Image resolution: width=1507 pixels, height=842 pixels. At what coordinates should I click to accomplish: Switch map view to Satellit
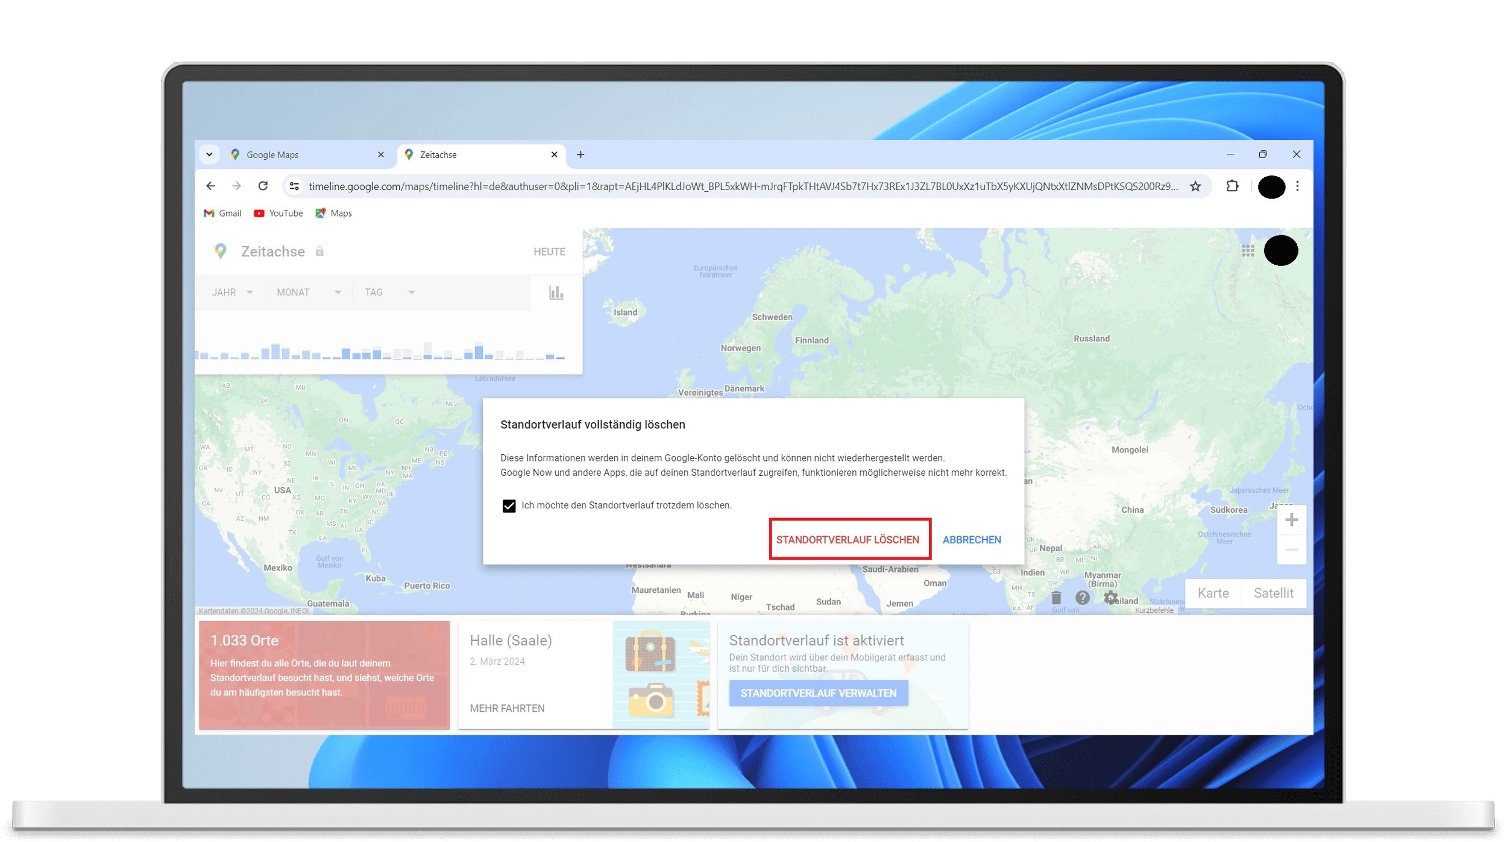1273,594
